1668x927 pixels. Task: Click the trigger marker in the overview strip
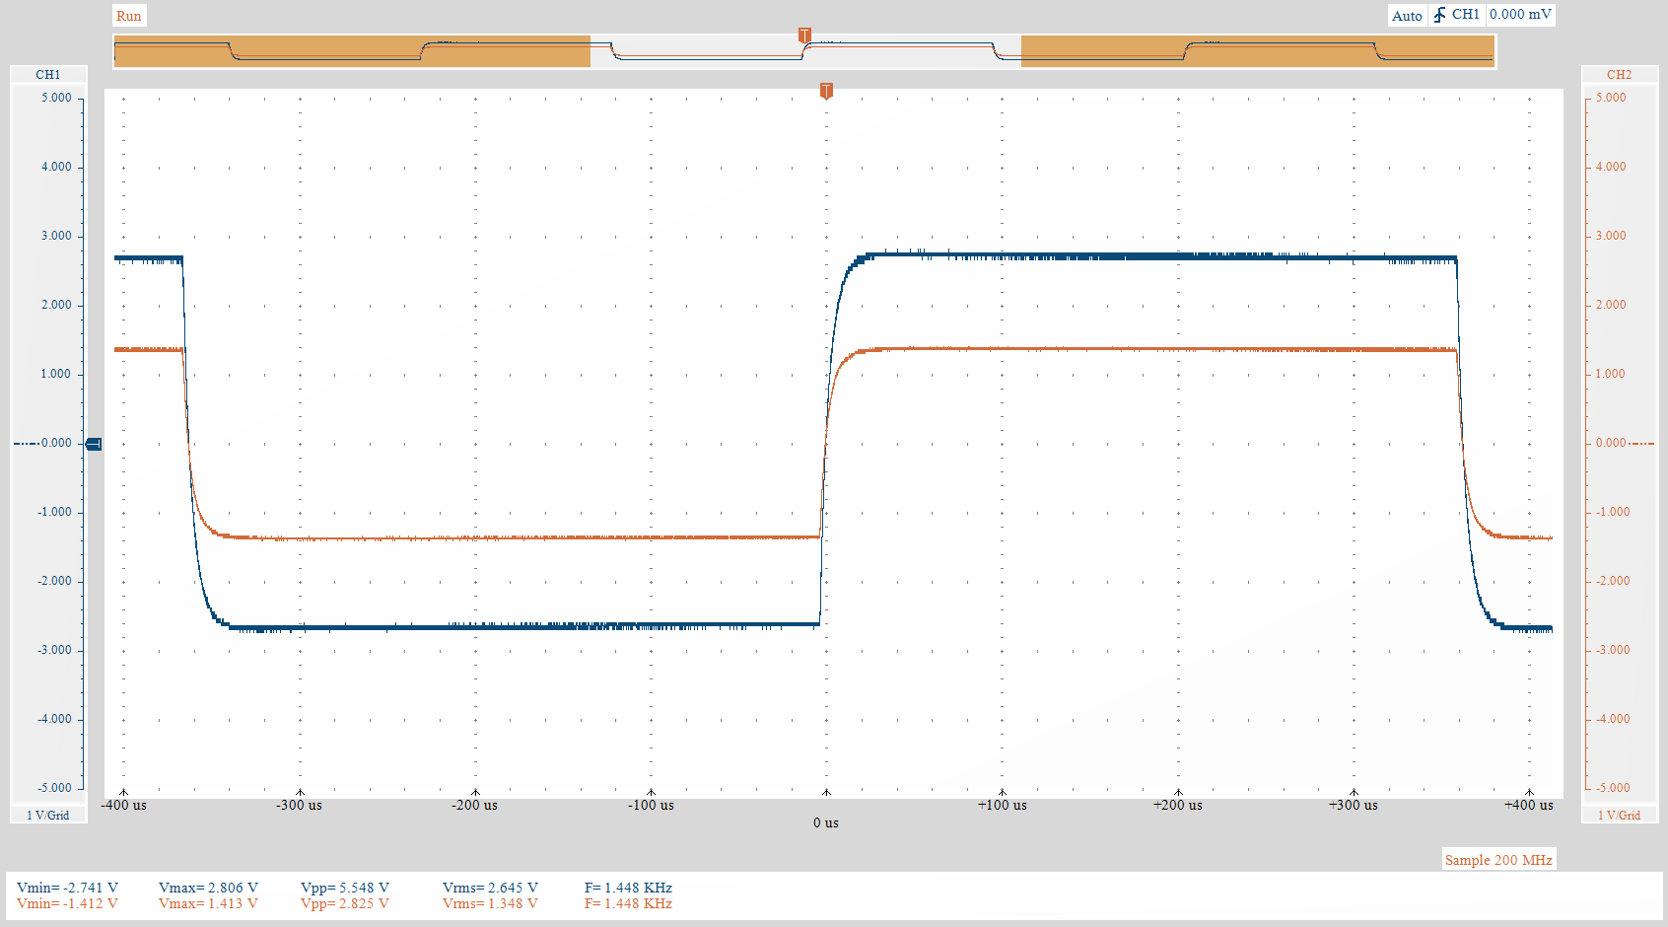point(804,36)
